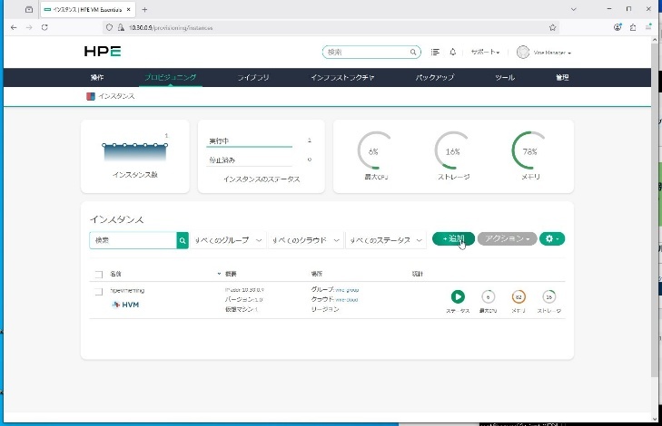Viewport: 662px width, 426px height.
Task: Click the green running status play icon
Action: [458, 296]
